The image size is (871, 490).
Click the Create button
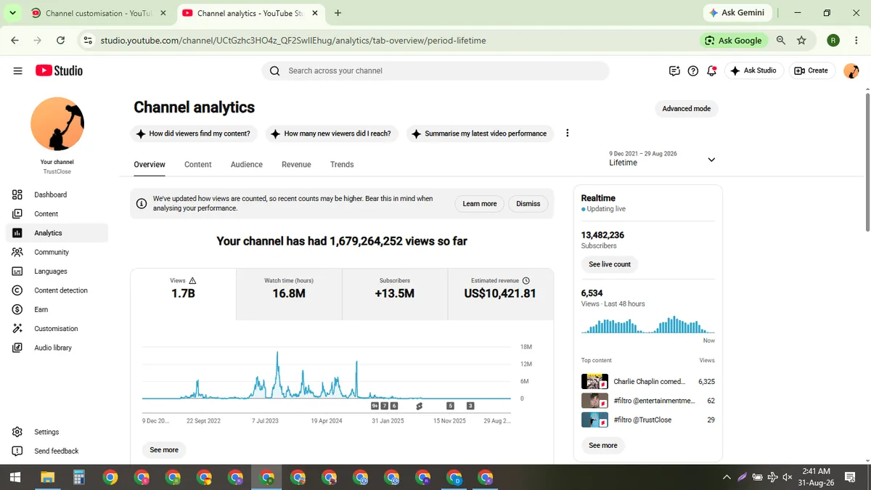[x=811, y=70]
